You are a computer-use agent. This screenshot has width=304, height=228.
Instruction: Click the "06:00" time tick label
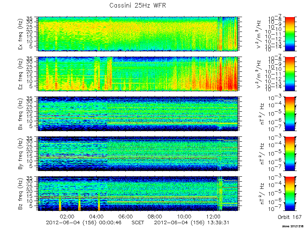(x=126, y=216)
